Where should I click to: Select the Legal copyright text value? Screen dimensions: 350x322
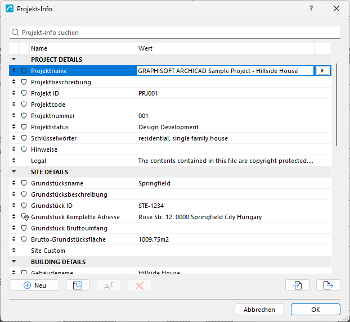[226, 161]
